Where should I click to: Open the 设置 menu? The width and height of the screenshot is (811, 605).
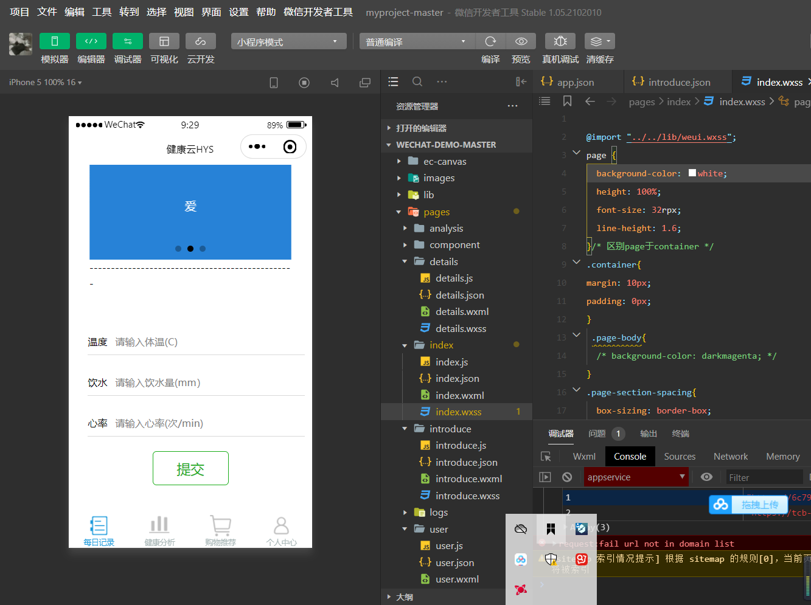tap(238, 12)
